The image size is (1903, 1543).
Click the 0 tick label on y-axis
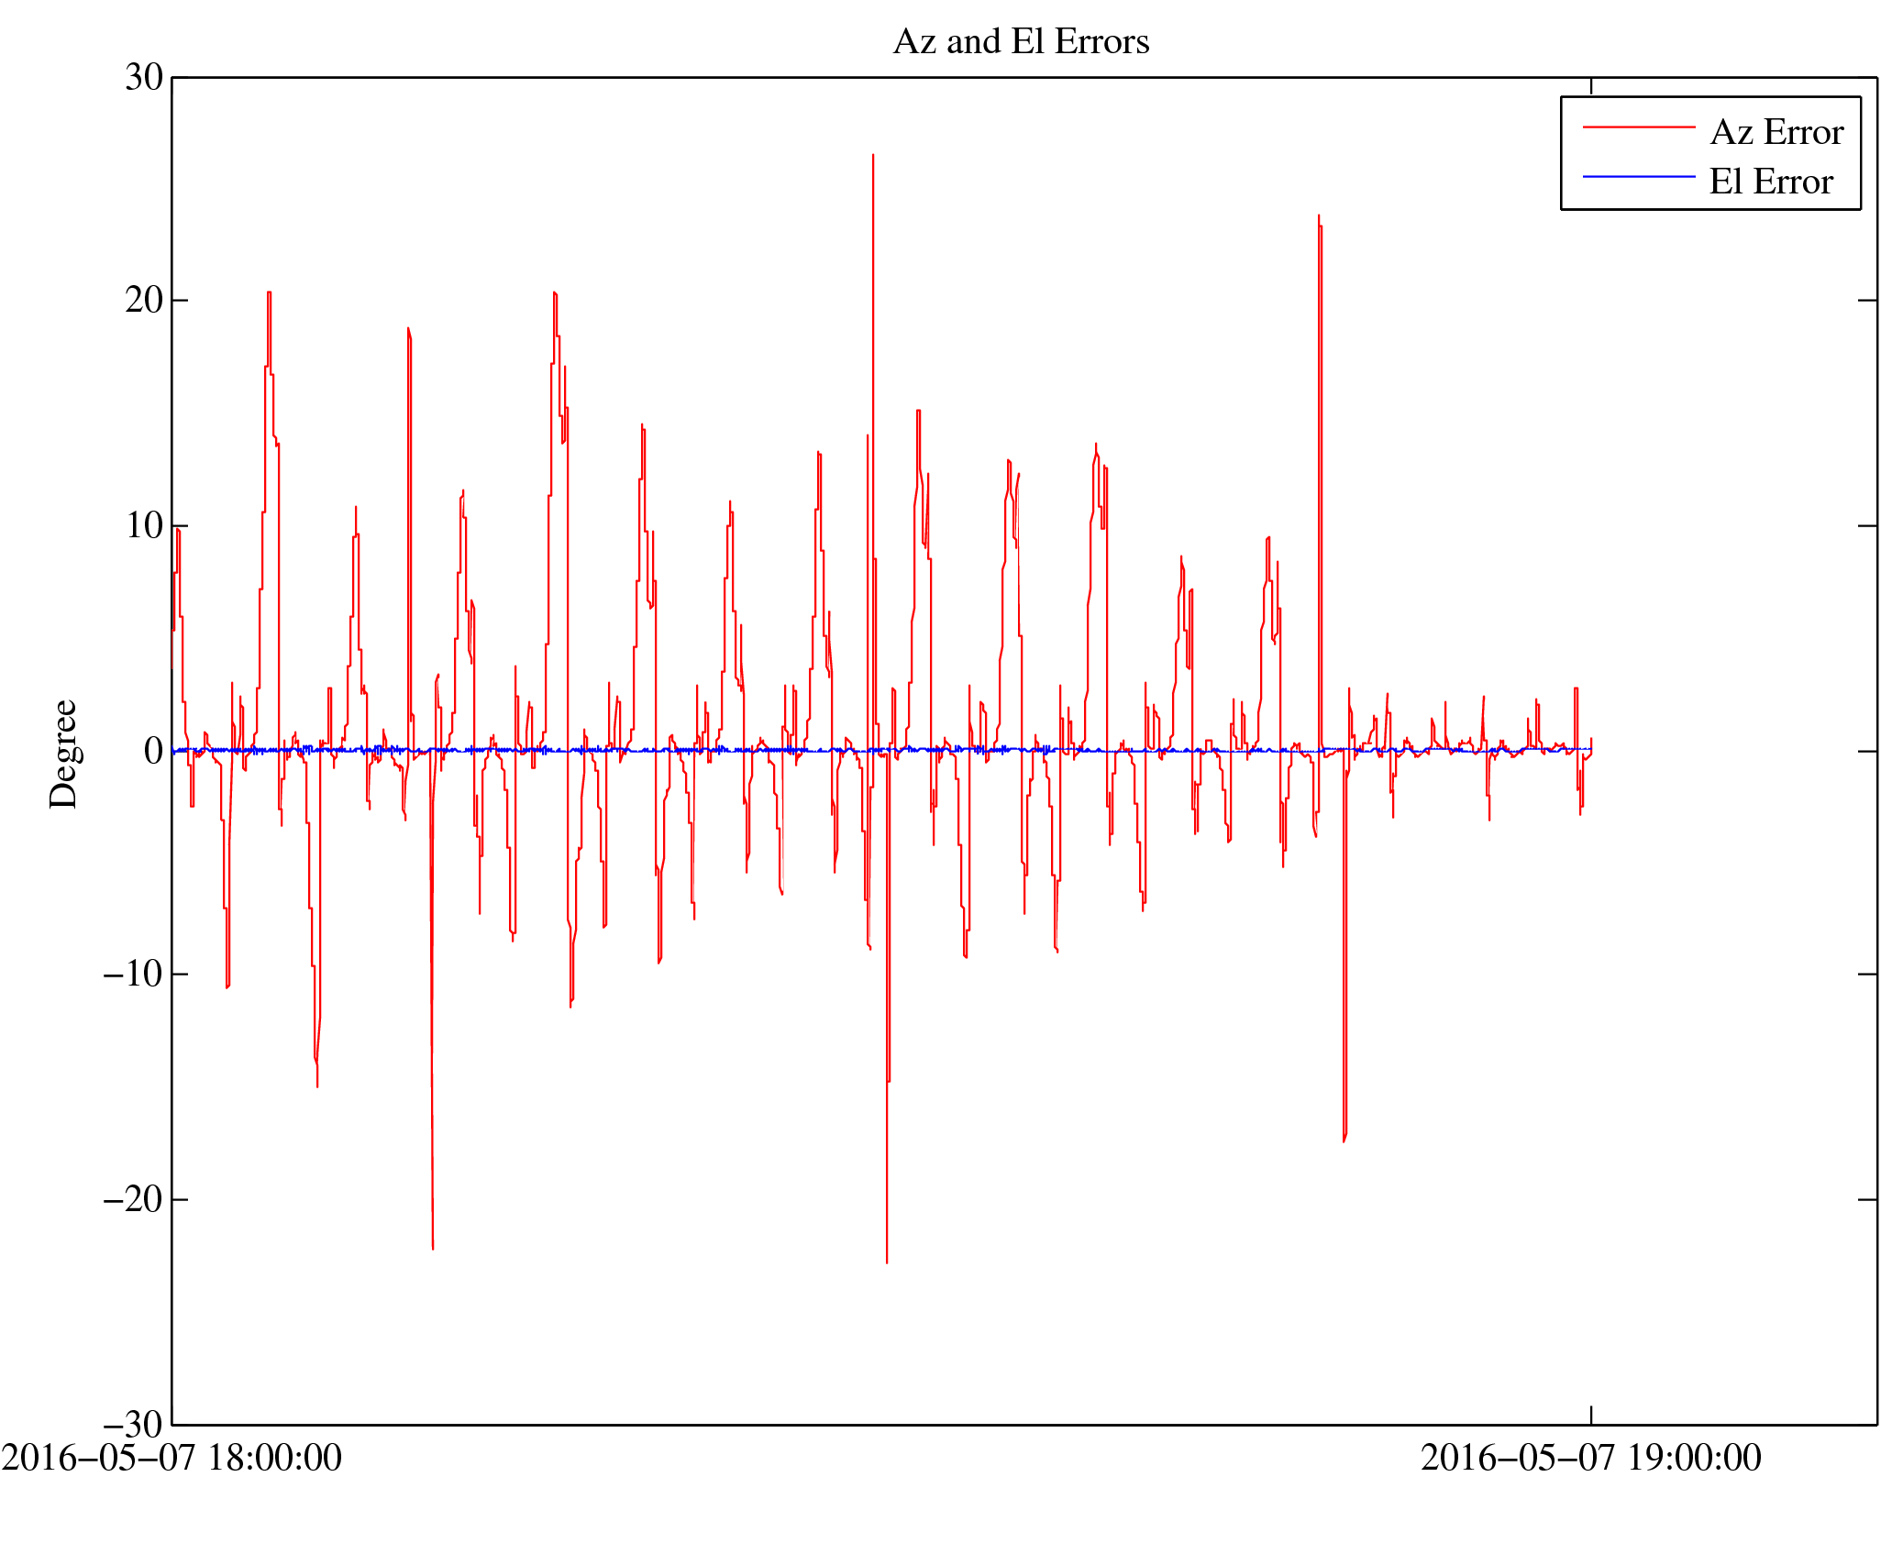point(153,751)
